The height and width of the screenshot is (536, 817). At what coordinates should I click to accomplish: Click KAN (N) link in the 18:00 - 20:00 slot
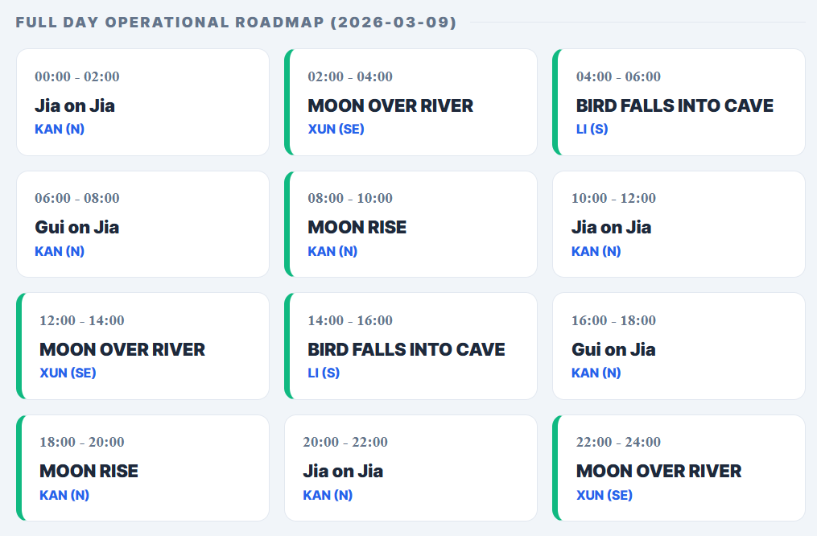pyautogui.click(x=64, y=495)
